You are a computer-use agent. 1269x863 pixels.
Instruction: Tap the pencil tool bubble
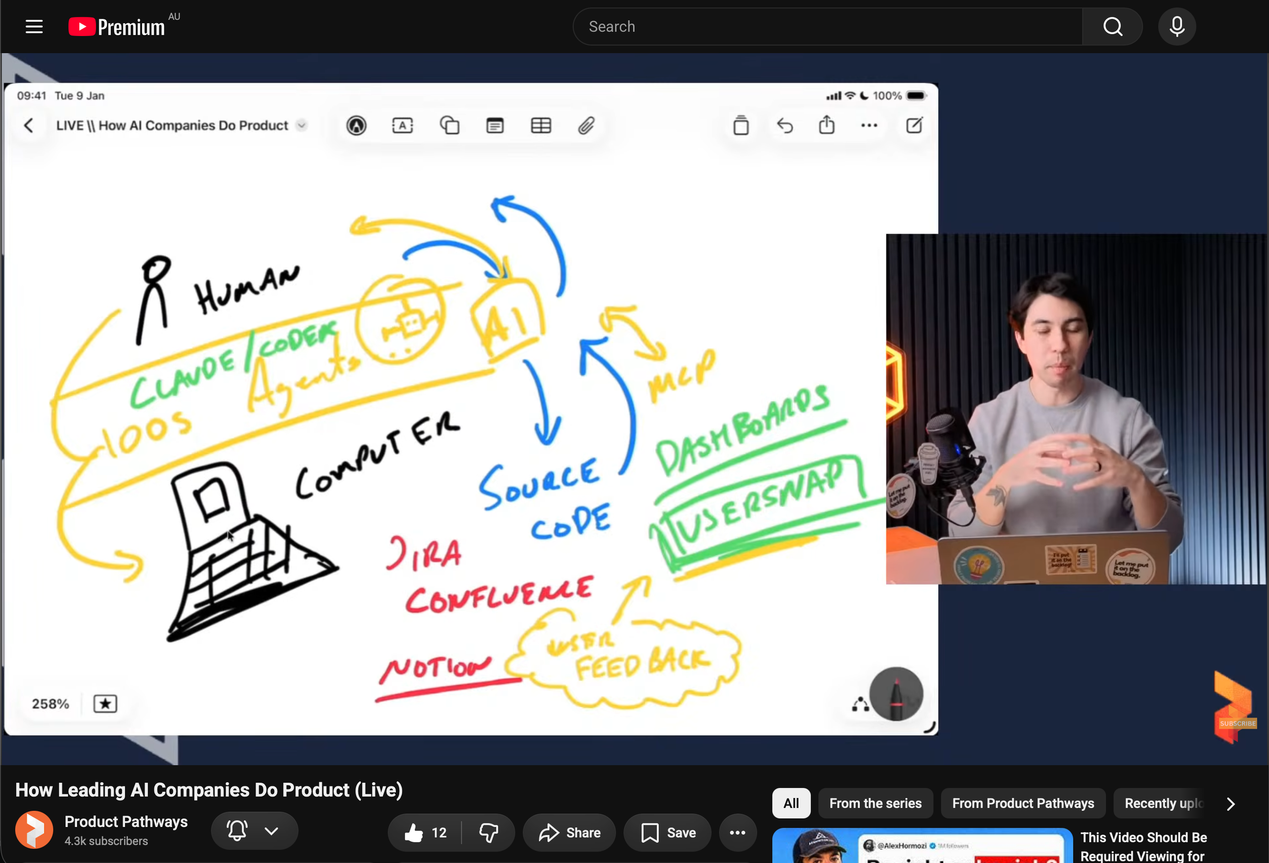point(896,693)
